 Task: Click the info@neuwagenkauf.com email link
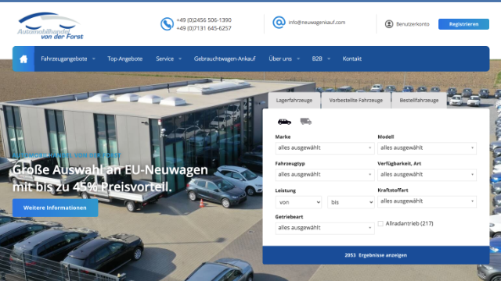tap(316, 23)
